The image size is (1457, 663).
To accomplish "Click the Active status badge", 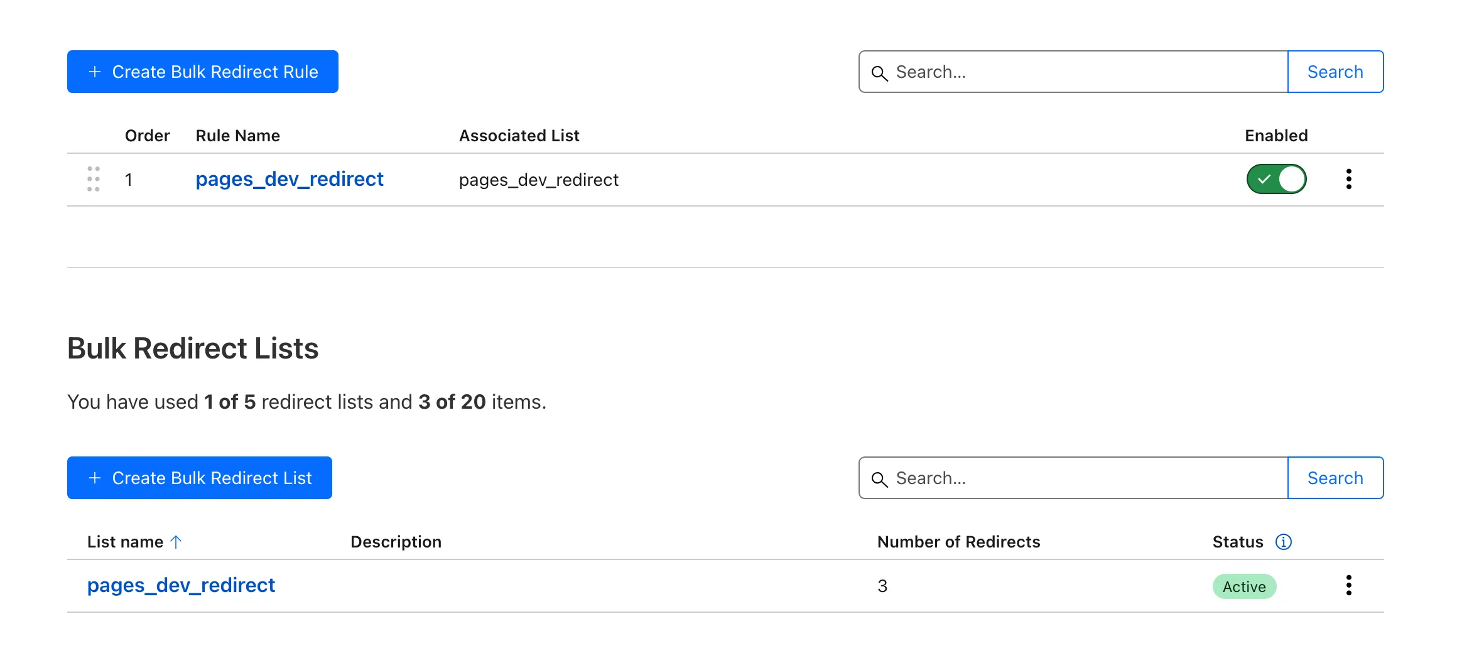I will tap(1243, 586).
